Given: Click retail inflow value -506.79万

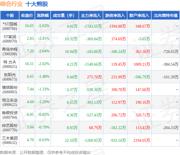Looking at the screenshot, I should pos(142,77).
